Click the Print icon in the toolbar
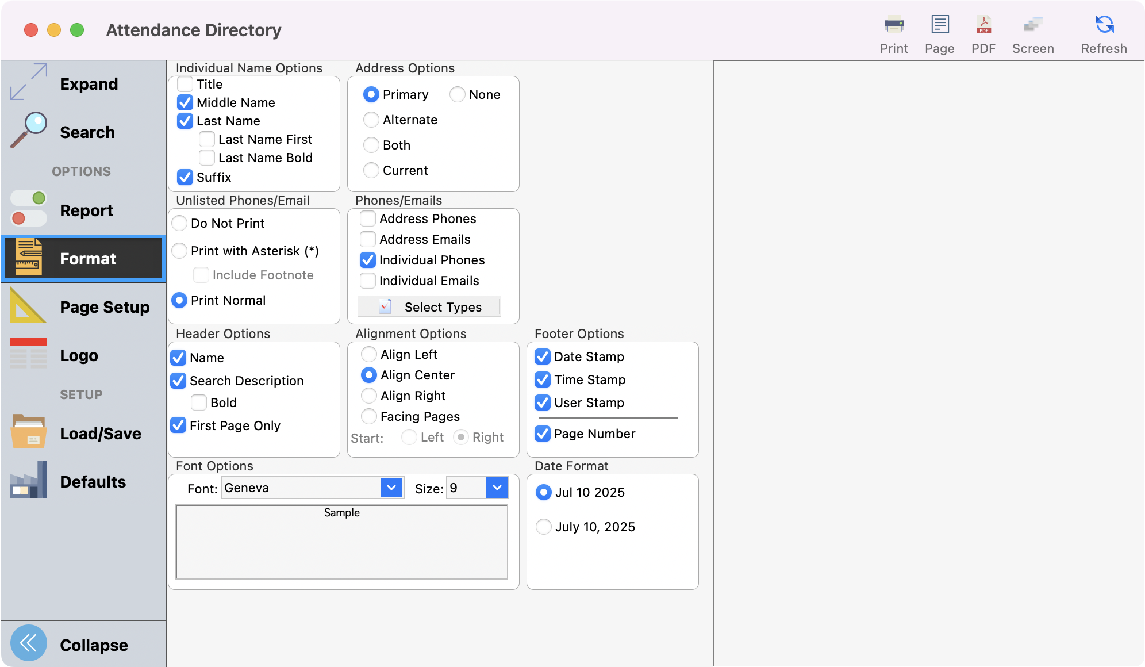 (893, 25)
